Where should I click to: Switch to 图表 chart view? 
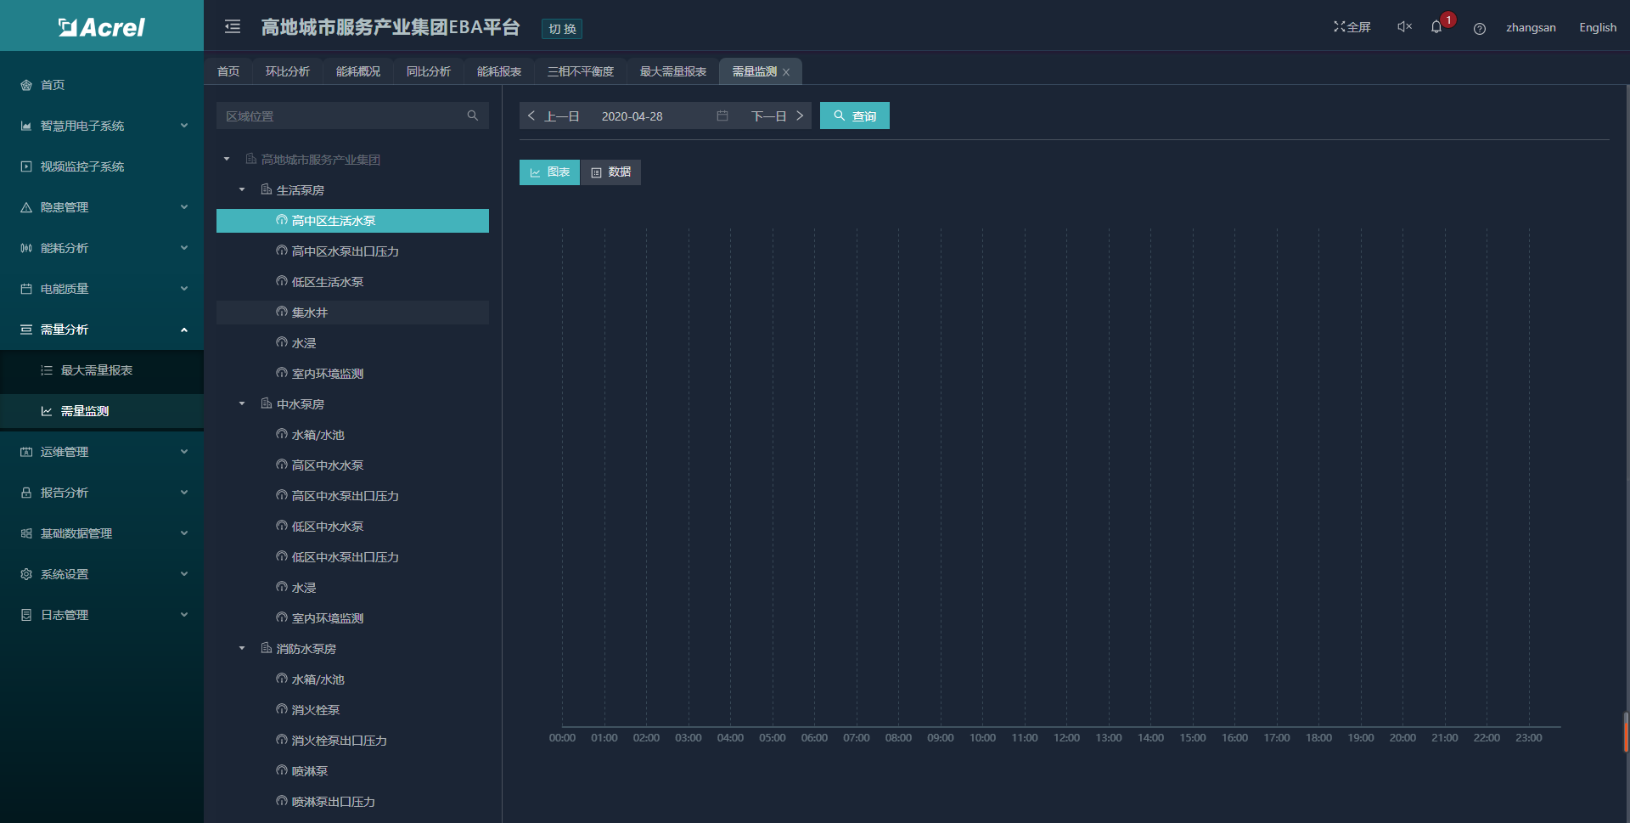(549, 172)
